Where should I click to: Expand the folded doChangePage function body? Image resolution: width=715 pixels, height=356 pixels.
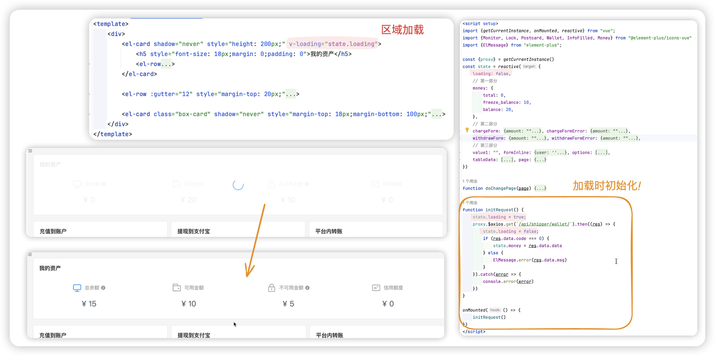tap(540, 189)
